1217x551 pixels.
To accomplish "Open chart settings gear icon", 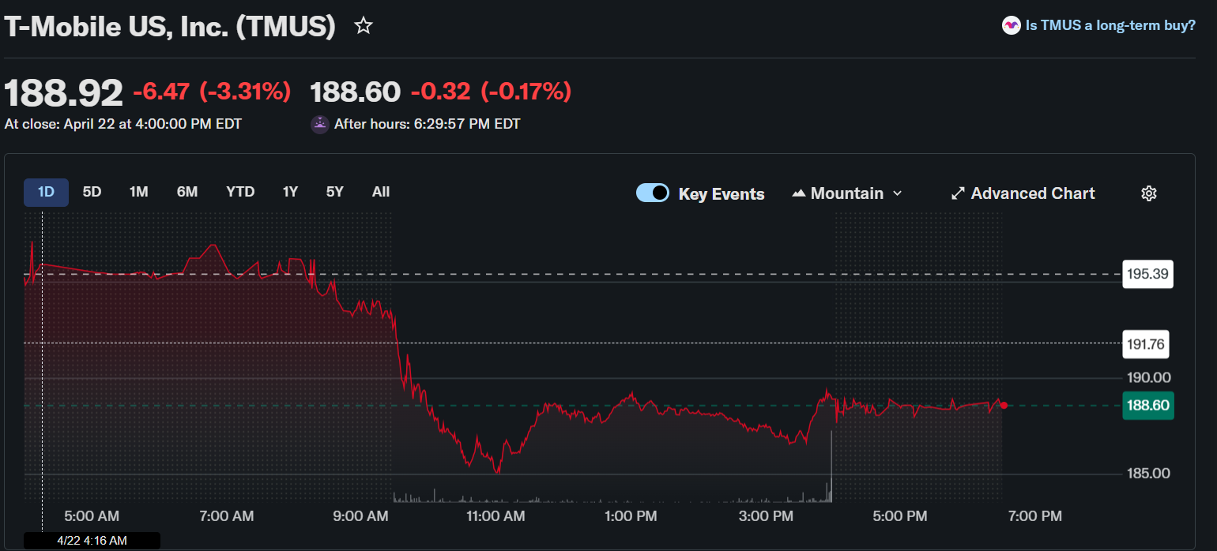I will pos(1149,193).
